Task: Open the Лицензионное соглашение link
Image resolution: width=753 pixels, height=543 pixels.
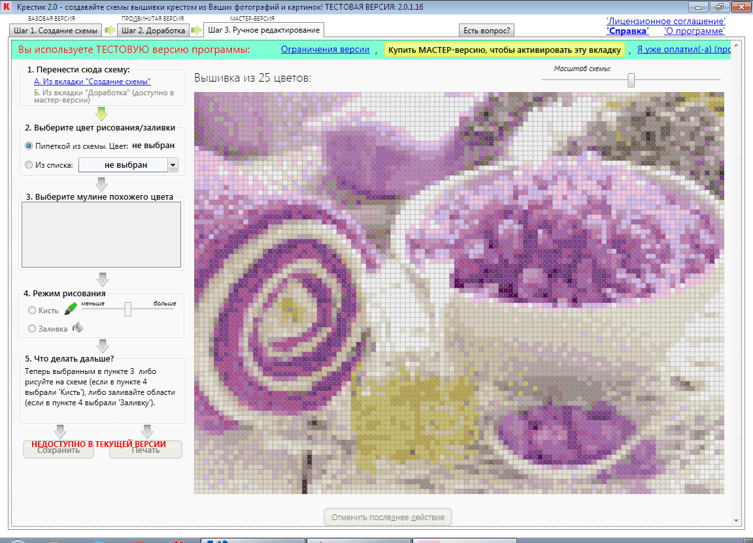Action: click(665, 21)
